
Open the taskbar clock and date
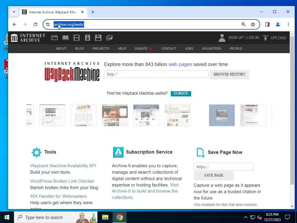click(x=272, y=217)
